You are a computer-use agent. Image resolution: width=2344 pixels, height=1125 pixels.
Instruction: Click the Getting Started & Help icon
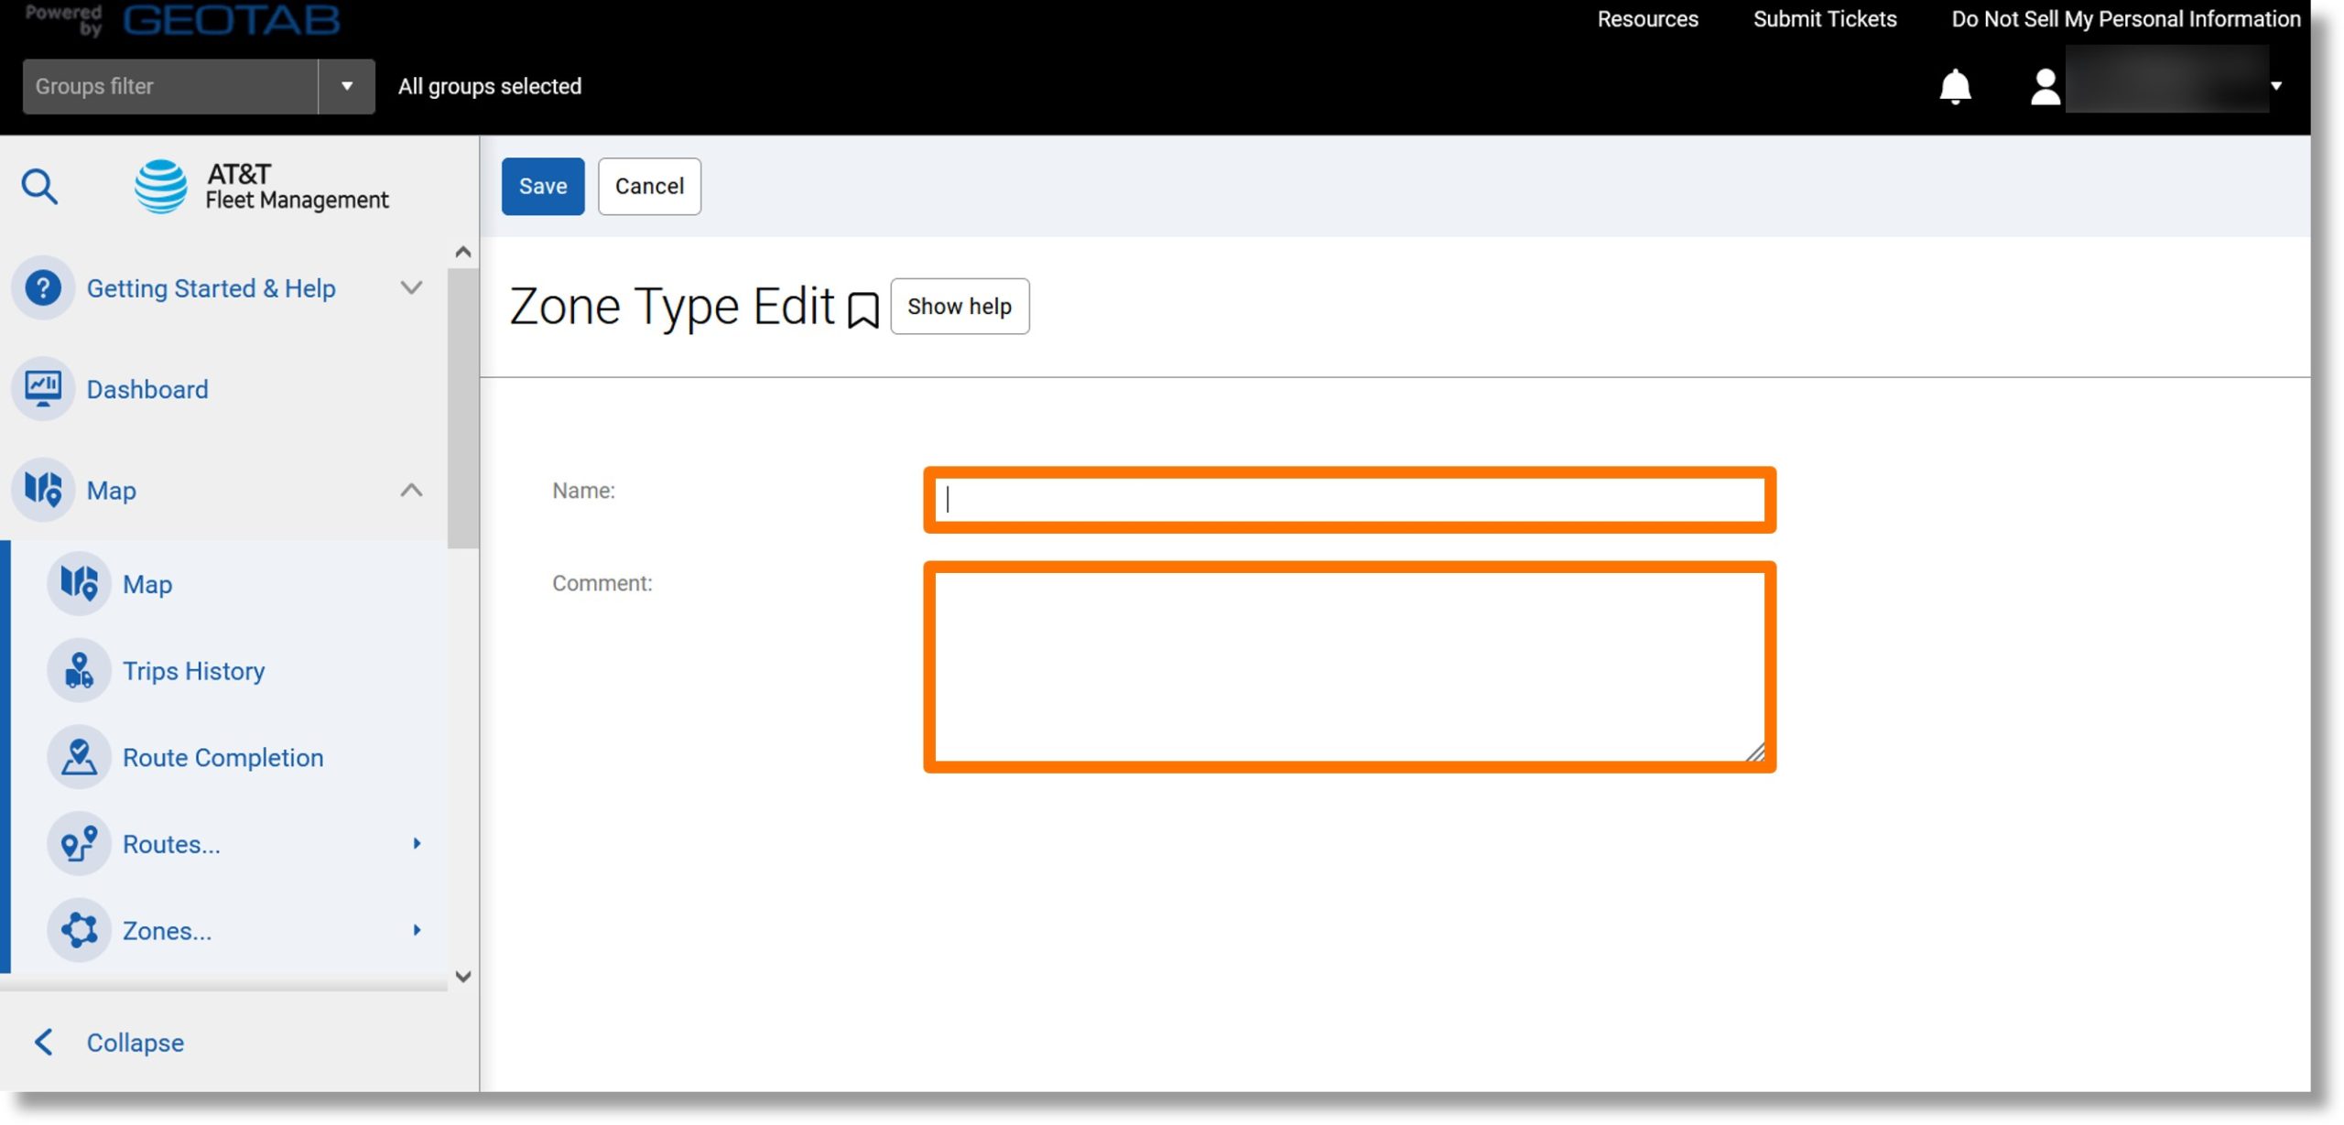coord(43,287)
